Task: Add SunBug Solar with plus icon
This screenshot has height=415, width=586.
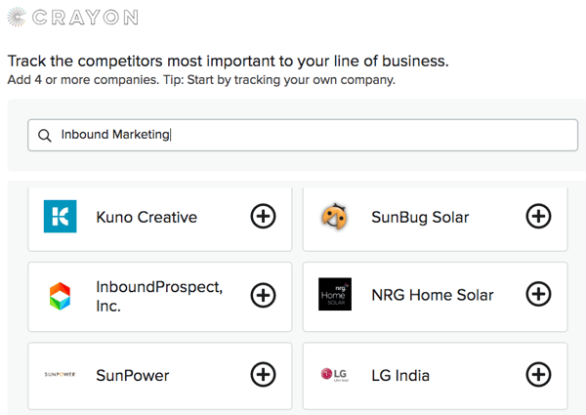Action: coord(538,216)
